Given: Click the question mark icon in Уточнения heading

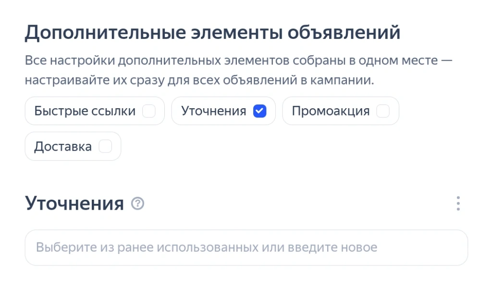Looking at the screenshot, I should 138,203.
